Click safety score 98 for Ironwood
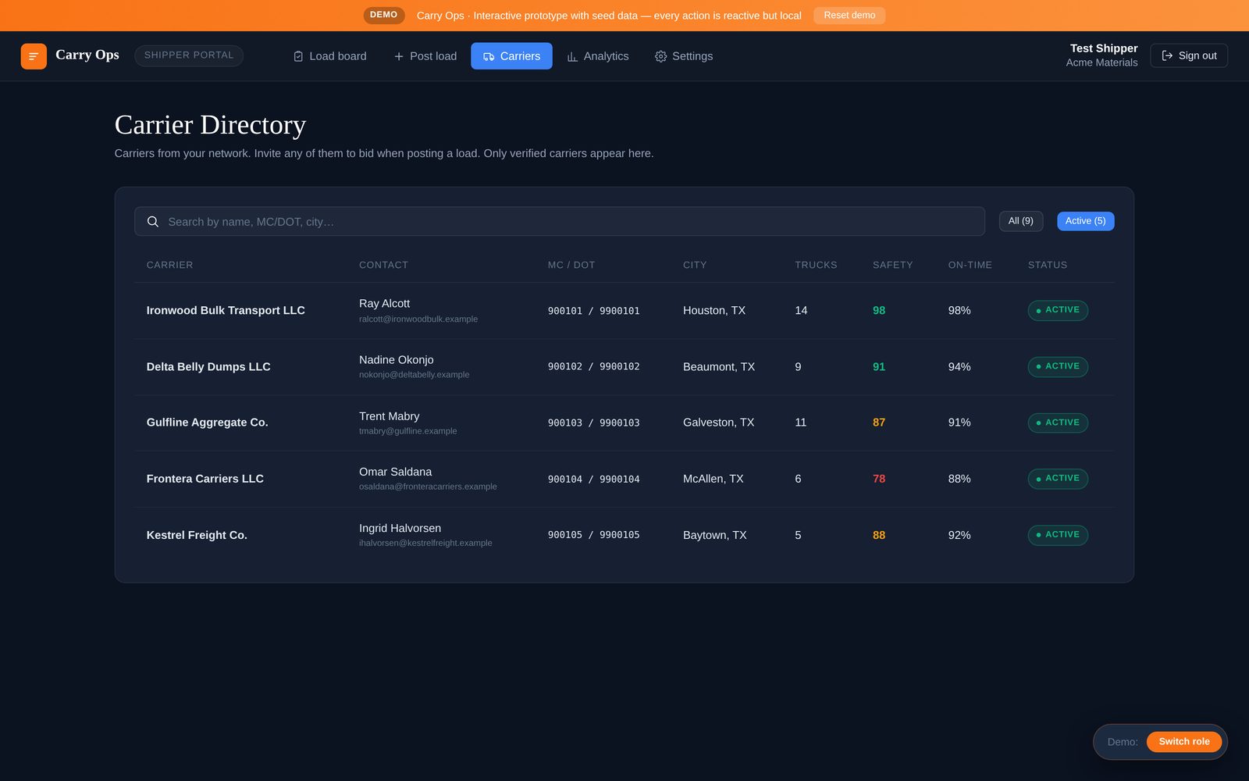The image size is (1249, 781). tap(879, 311)
